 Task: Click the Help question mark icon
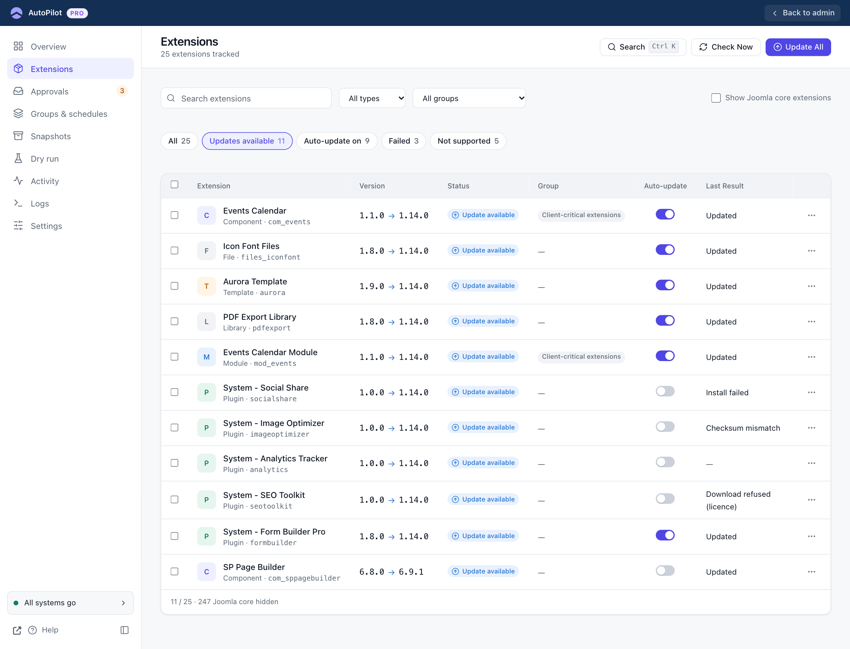[x=33, y=630]
